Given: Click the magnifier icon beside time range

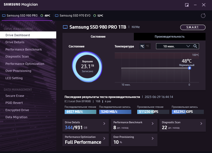Looking at the screenshot, I should coord(195,46).
